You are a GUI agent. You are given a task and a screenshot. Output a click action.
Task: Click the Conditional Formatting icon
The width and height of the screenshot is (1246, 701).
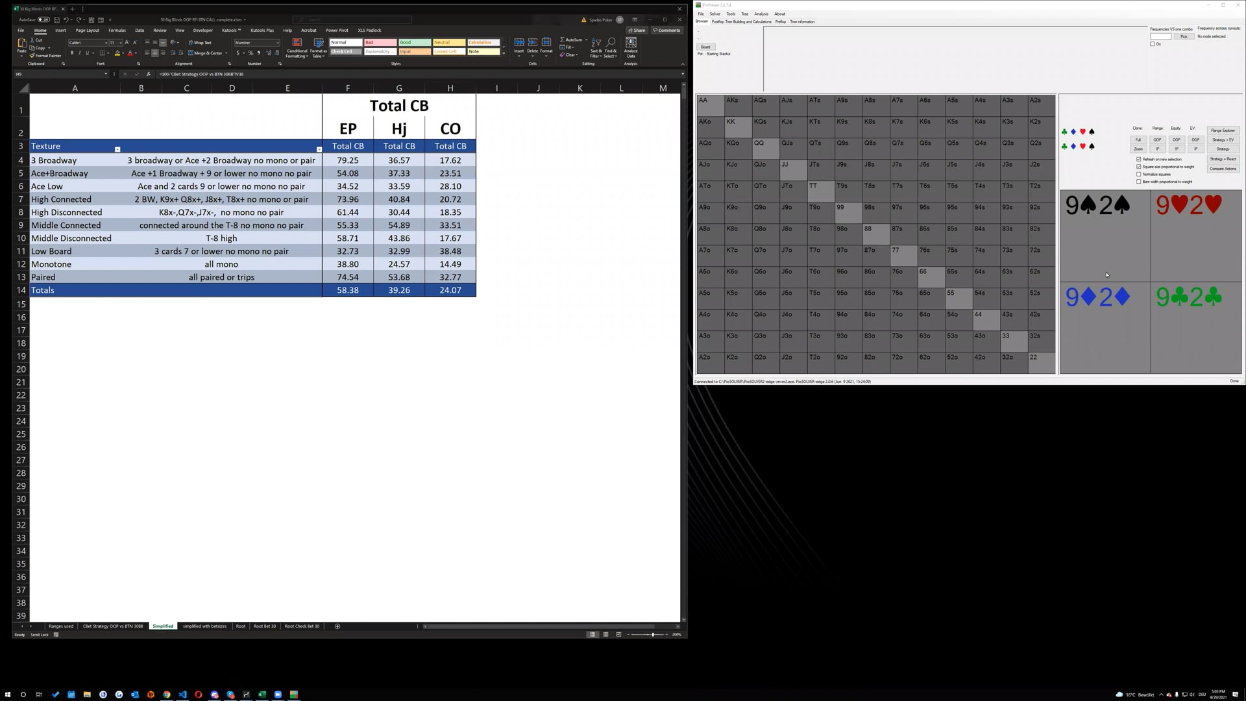click(297, 43)
